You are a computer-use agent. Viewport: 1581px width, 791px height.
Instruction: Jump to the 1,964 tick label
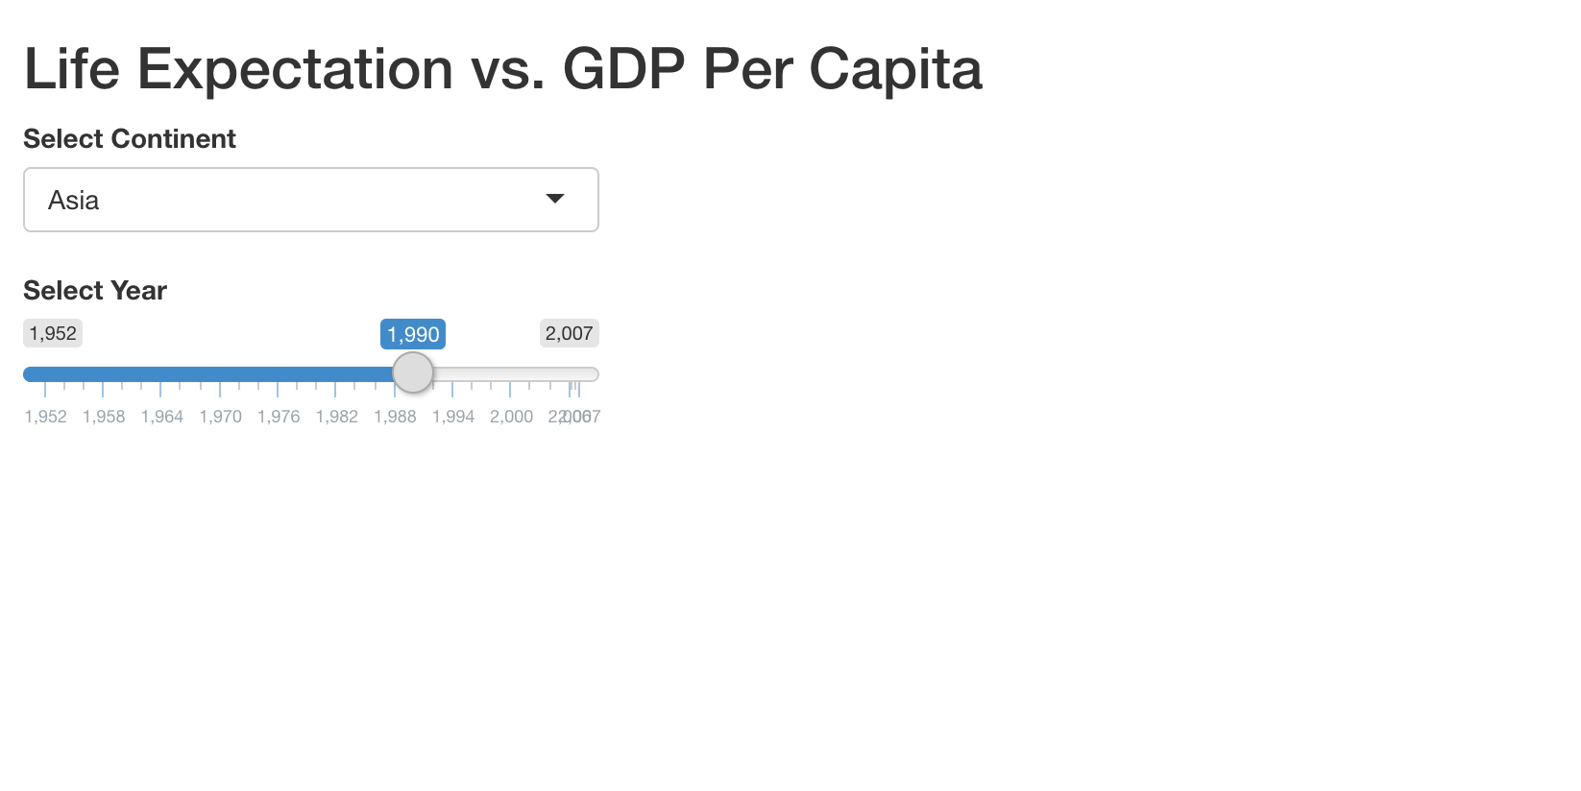click(162, 417)
